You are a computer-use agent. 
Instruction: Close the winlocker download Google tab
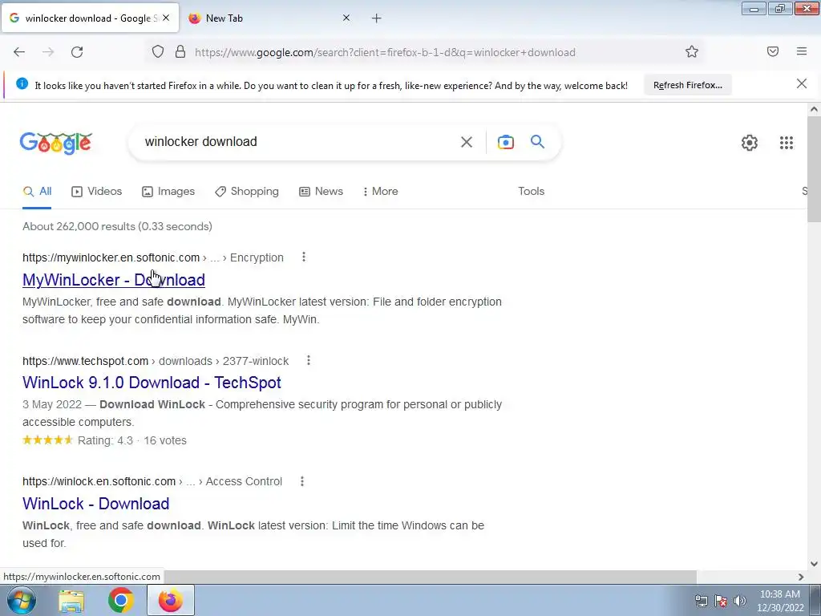(x=166, y=18)
